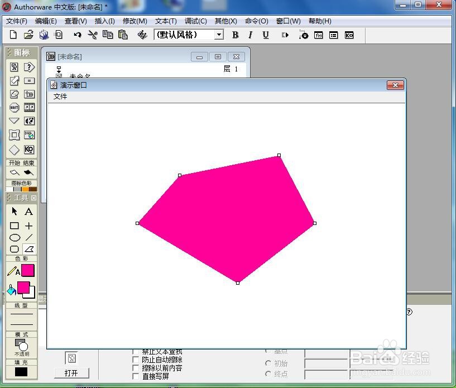
Task: Open the 修改(M) menu
Action: [135, 21]
